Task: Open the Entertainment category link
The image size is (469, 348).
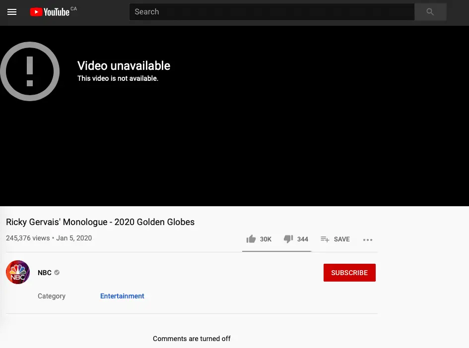Action: [122, 296]
